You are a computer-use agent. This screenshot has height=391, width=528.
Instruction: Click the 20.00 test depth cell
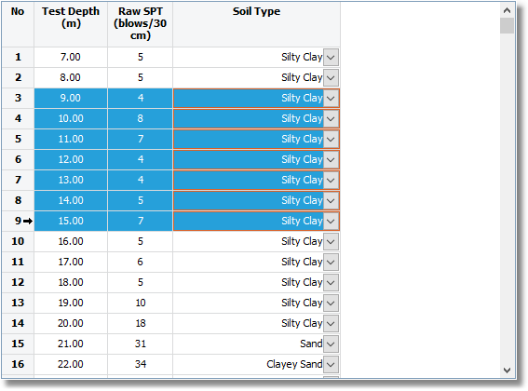tap(71, 324)
